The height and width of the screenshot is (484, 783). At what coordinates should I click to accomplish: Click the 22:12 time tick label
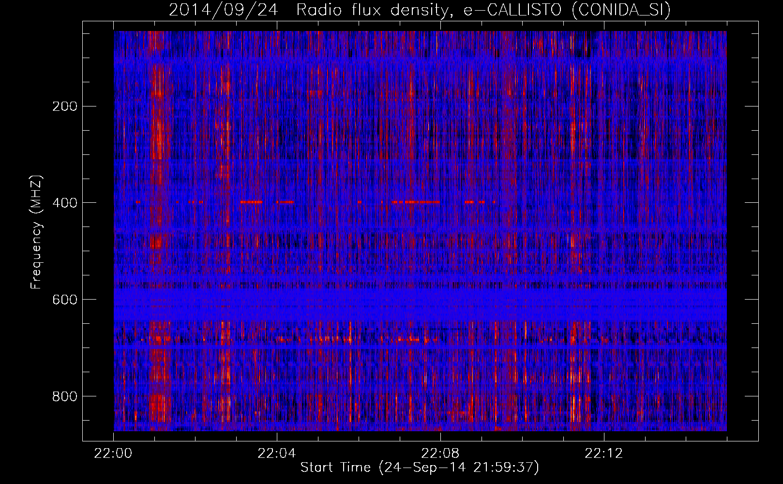point(604,454)
